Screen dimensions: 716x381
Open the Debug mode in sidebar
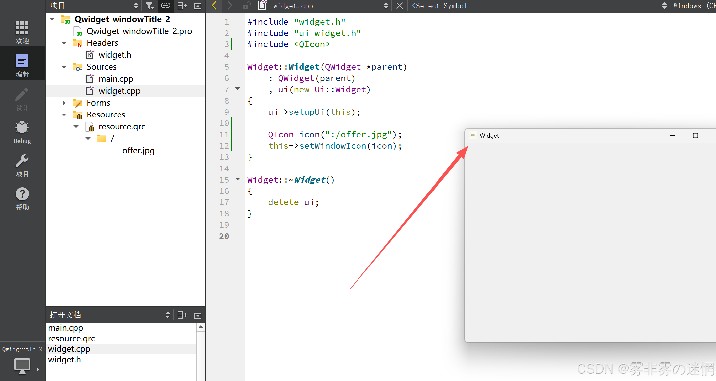[x=22, y=132]
